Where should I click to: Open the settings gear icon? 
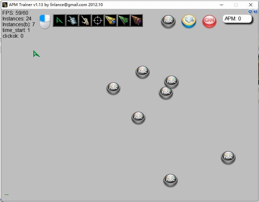coord(250,12)
